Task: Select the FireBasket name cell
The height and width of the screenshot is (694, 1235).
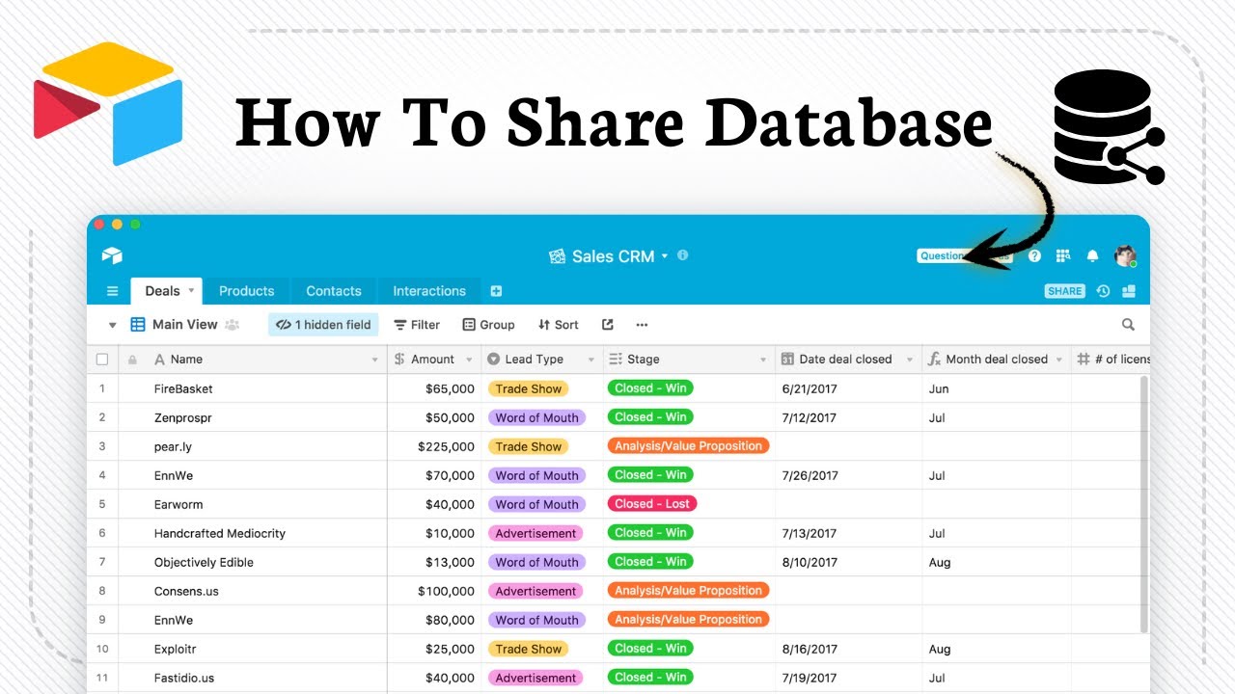Action: coord(251,388)
